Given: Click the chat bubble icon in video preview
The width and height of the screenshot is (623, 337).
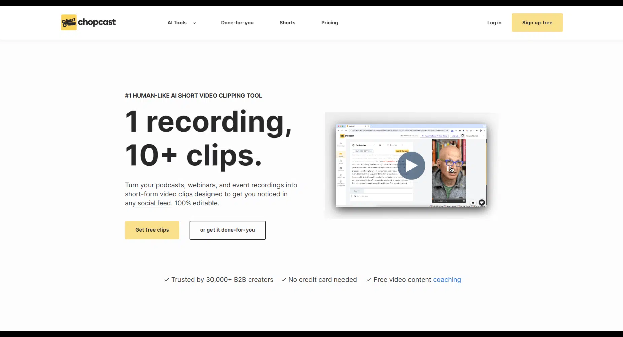Looking at the screenshot, I should 482,202.
